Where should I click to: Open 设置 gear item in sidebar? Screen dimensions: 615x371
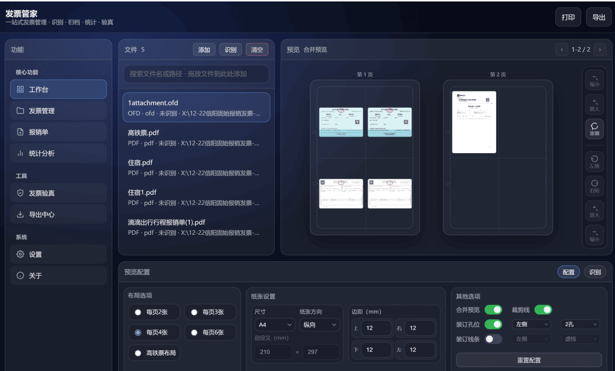point(58,255)
